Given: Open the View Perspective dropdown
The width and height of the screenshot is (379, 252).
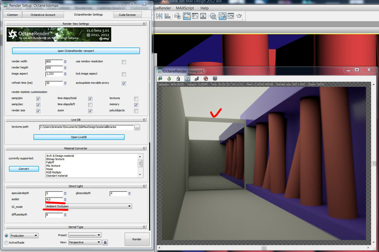Looking at the screenshot, I should point(85,242).
